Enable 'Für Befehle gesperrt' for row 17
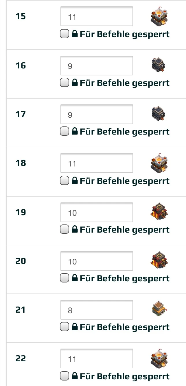Image resolution: width=186 pixels, height=386 pixels. (x=64, y=132)
